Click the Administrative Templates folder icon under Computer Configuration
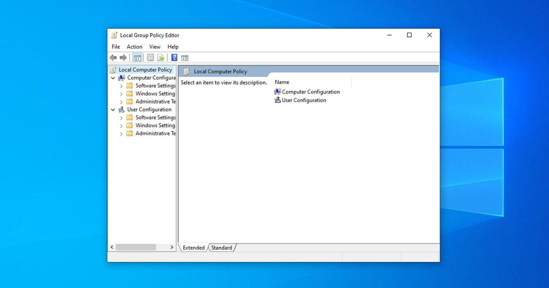This screenshot has width=549, height=288. click(x=129, y=101)
